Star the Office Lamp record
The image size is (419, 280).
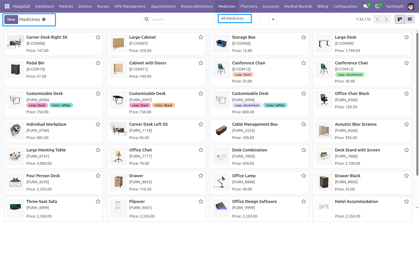coord(303,176)
